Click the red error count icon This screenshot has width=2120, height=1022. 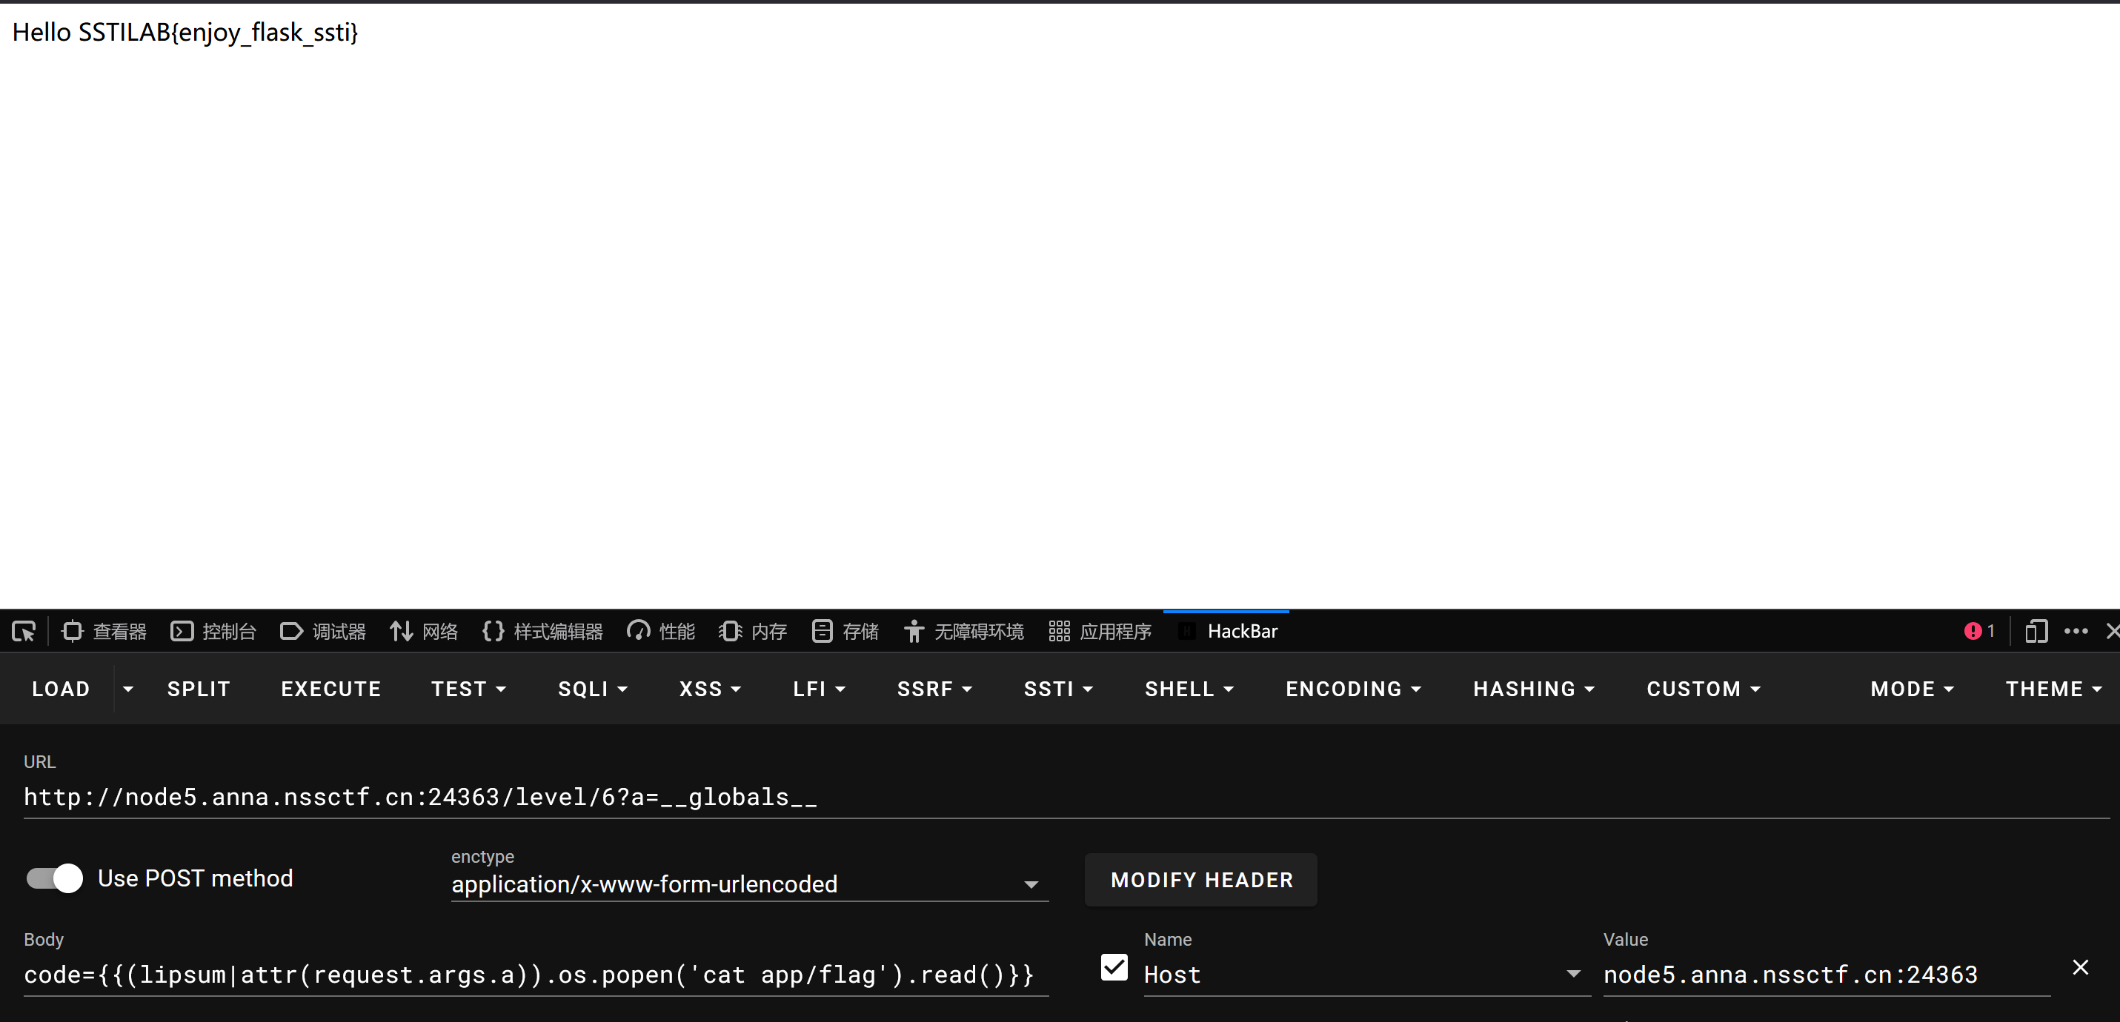(1978, 632)
